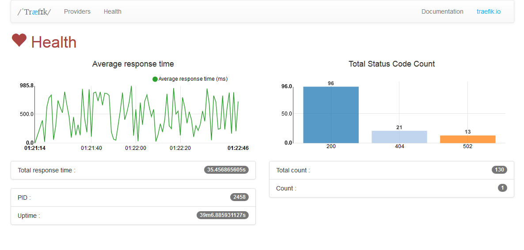Click the 01:22:46 time axis label
Viewport: 524px width, 250px height.
(x=238, y=148)
